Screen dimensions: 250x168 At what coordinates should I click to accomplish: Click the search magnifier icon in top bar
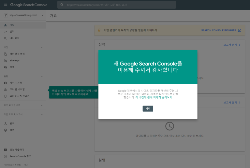click(x=62, y=5)
